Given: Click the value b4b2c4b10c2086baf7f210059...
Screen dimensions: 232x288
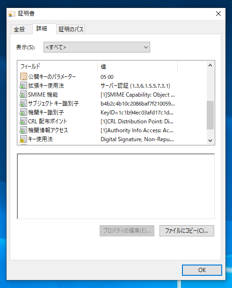Looking at the screenshot, I should pos(138,104).
